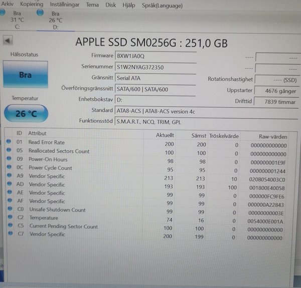Image resolution: width=301 pixels, height=288 pixels.
Task: Click the blue icon beside Unsafe Shutdown Count
Action: pyautogui.click(x=9, y=210)
